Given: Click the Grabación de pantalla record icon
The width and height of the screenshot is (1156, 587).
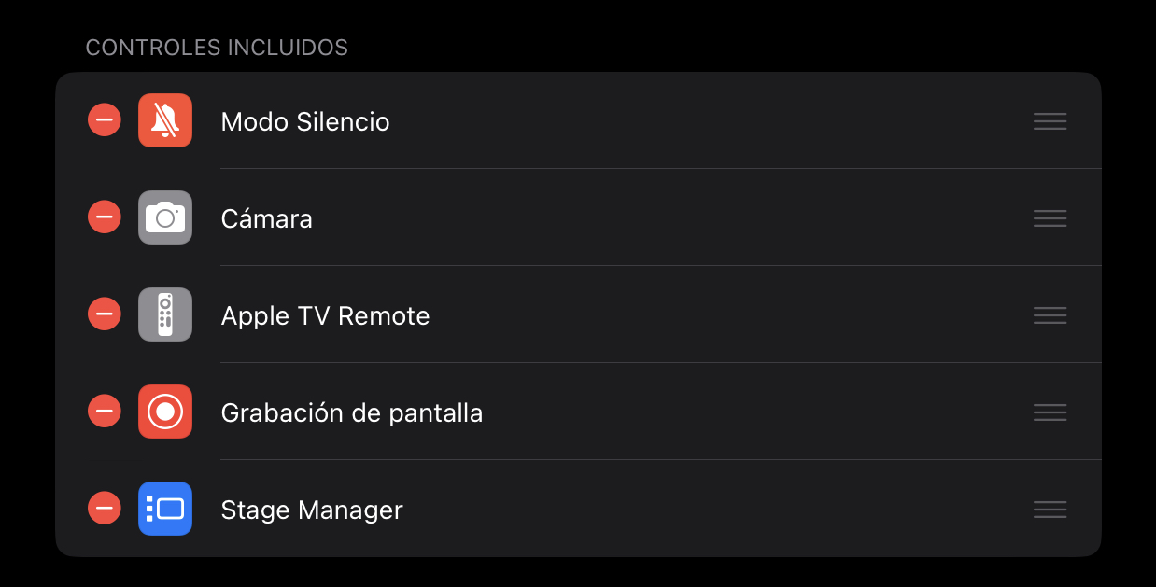Looking at the screenshot, I should coord(165,412).
